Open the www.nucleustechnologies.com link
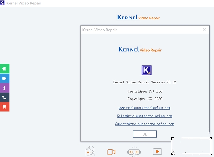 [x=144, y=108]
